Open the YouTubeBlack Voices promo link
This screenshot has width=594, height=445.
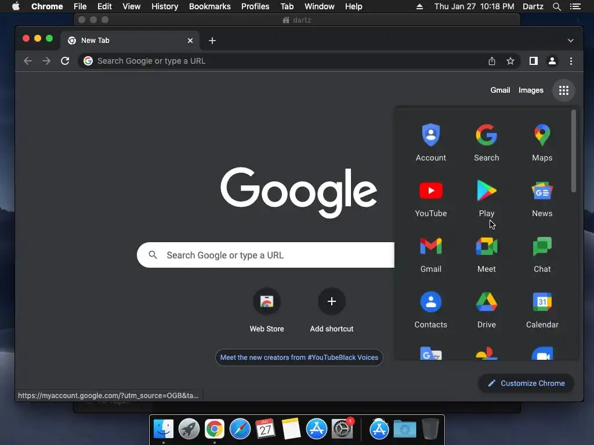pyautogui.click(x=299, y=358)
